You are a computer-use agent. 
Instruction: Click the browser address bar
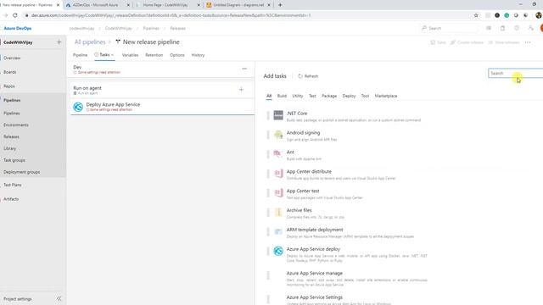point(249,15)
